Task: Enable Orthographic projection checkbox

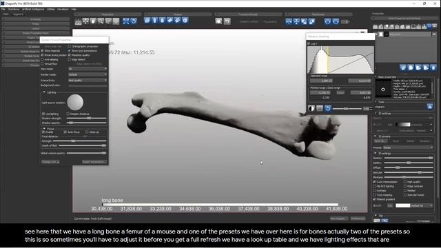Action: (x=70, y=46)
